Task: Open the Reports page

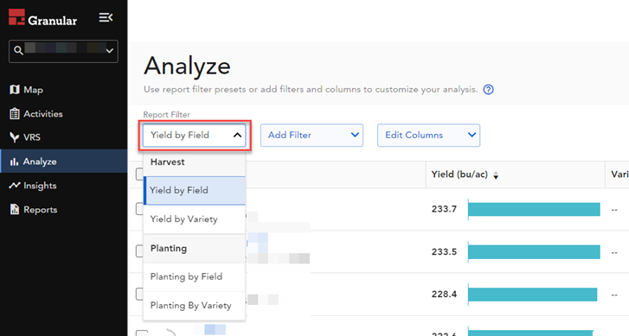Action: coord(34,209)
